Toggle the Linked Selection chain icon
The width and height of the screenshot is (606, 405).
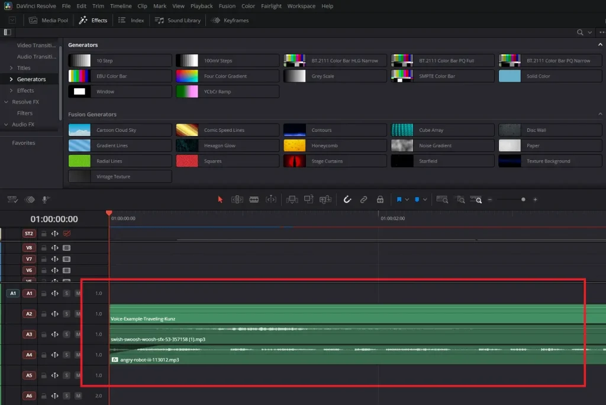pyautogui.click(x=364, y=200)
